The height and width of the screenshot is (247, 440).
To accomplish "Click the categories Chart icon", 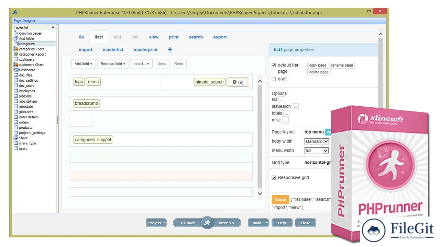I will pos(16,49).
